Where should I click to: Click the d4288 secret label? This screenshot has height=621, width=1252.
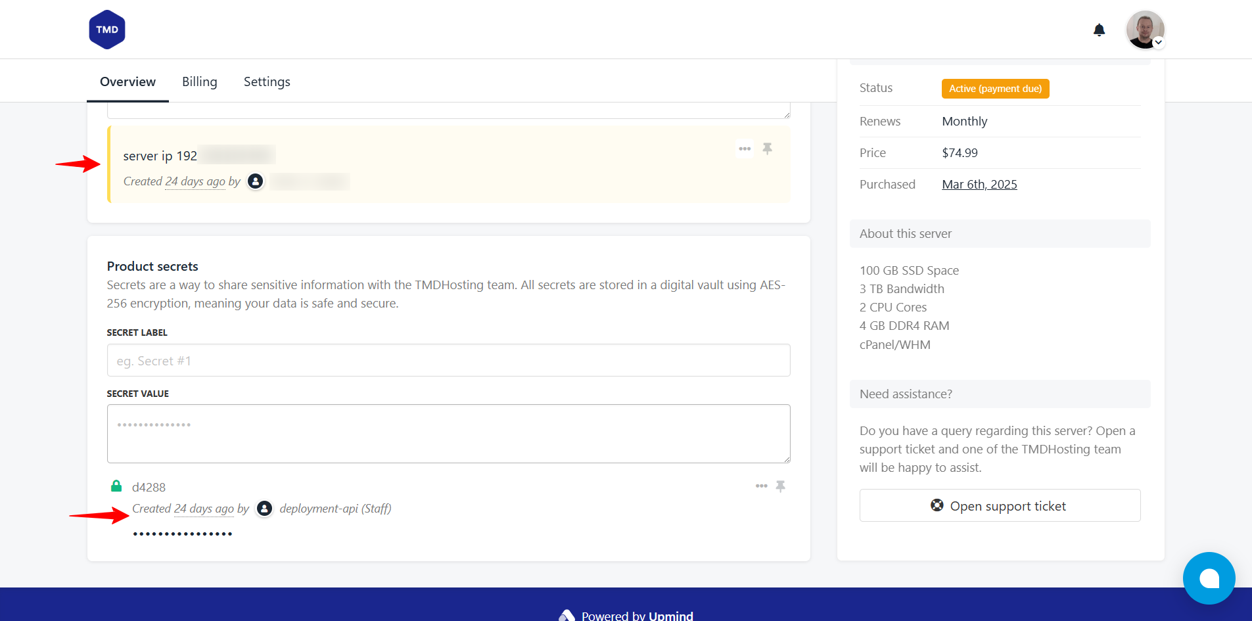(149, 488)
